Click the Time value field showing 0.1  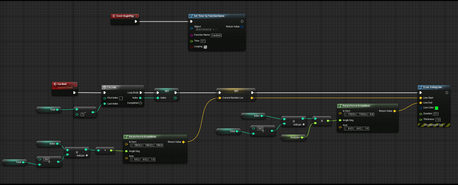(x=203, y=41)
